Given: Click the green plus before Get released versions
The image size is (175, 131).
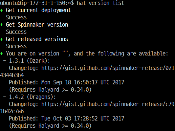Looking at the screenshot, I should pyautogui.click(x=2, y=39).
